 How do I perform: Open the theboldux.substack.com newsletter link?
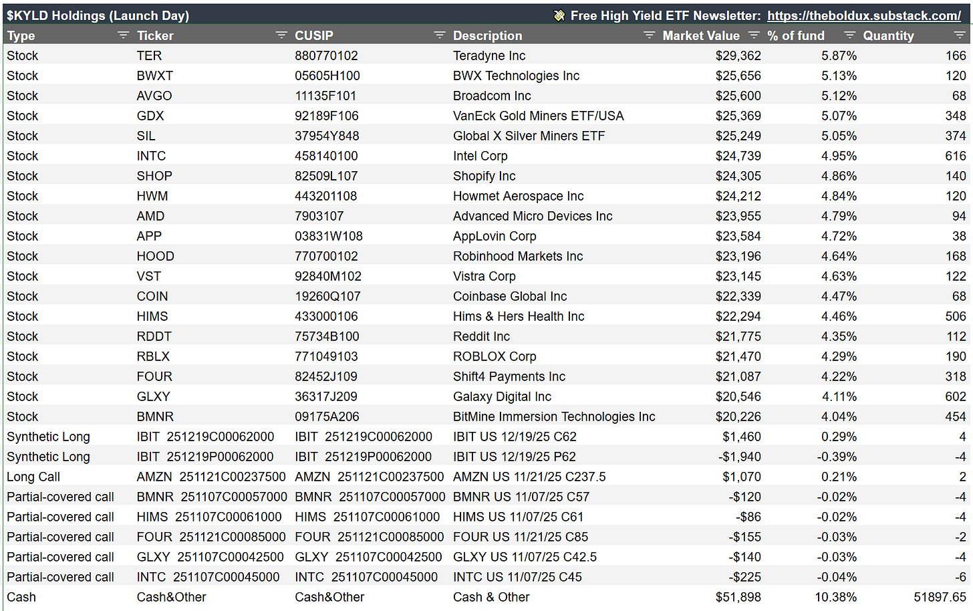click(x=864, y=15)
